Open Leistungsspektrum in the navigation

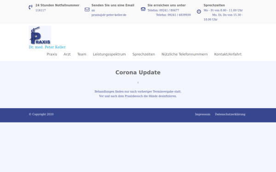(109, 54)
